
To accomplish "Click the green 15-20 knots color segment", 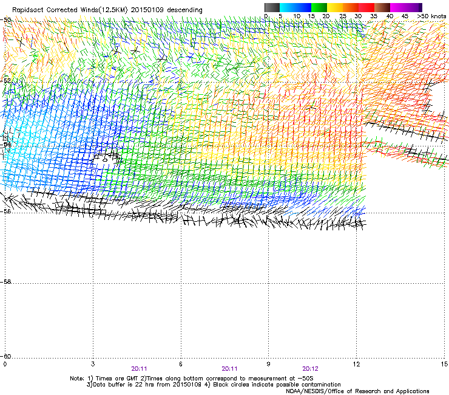I will (319, 7).
